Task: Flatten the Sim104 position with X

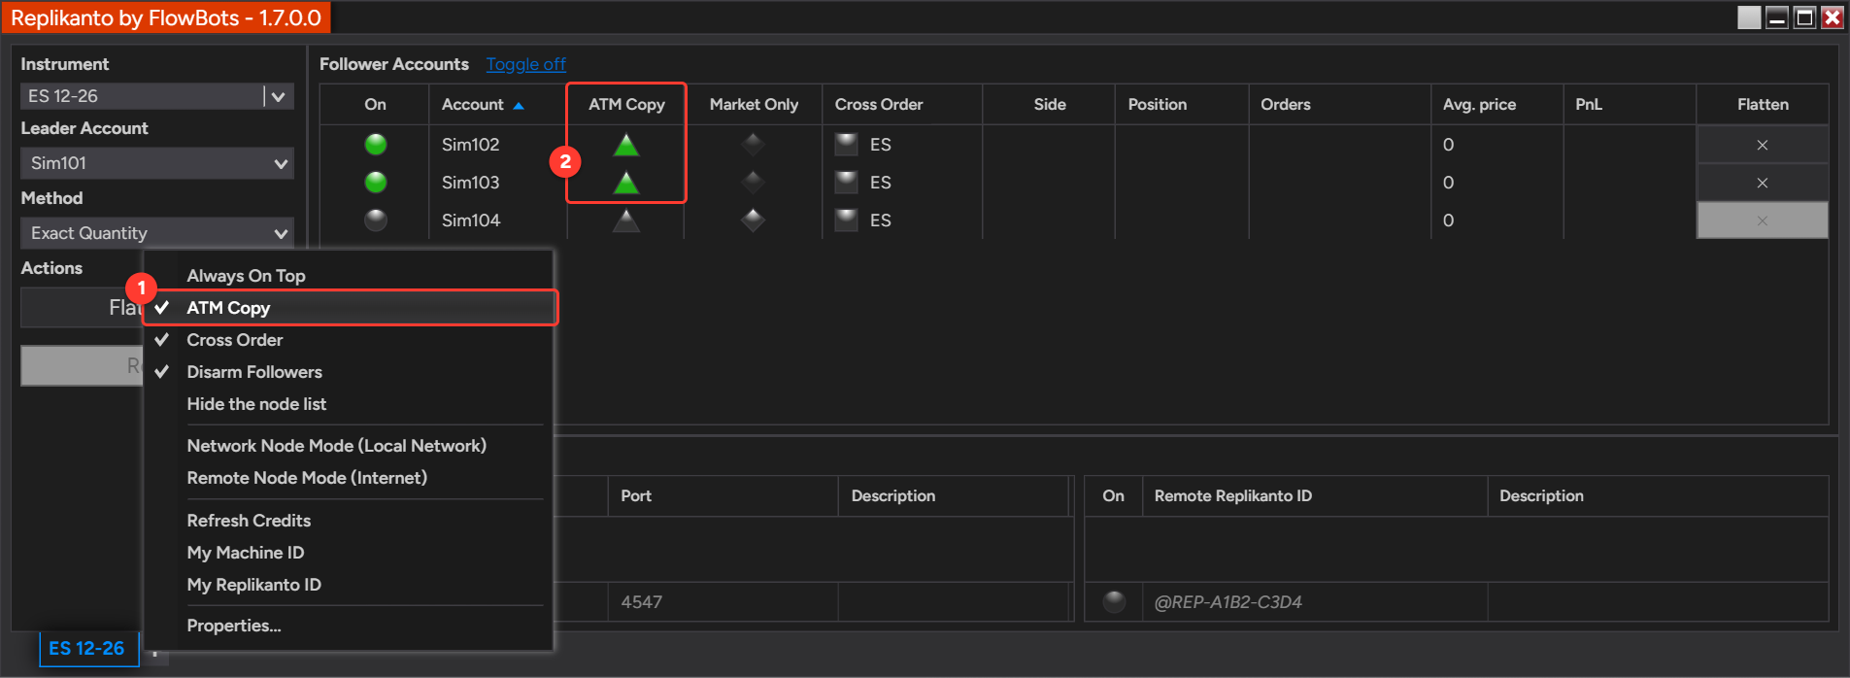Action: [1762, 220]
